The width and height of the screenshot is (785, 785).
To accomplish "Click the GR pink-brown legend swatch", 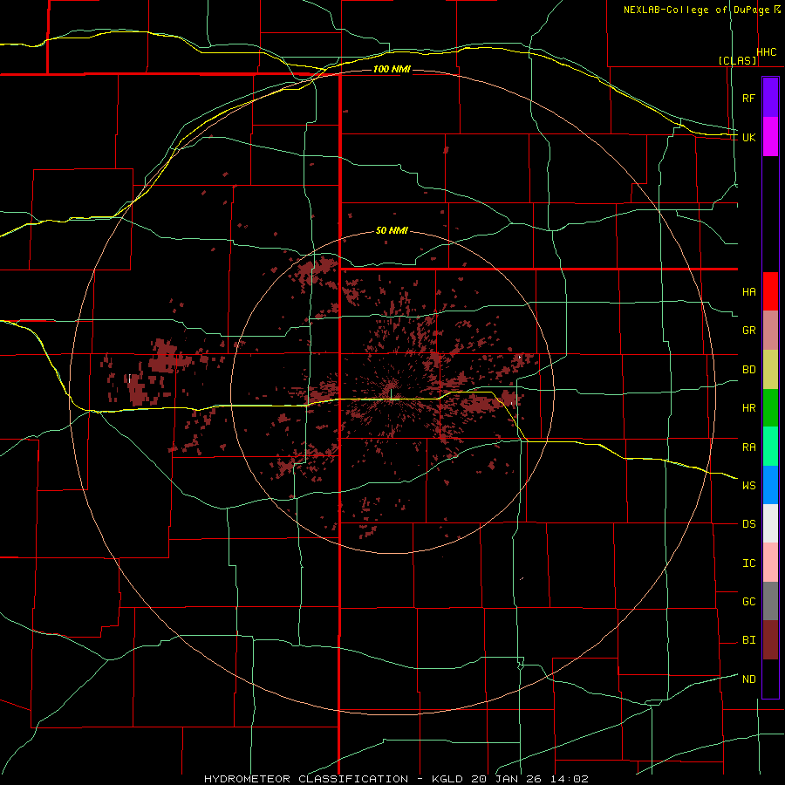I will coord(770,331).
